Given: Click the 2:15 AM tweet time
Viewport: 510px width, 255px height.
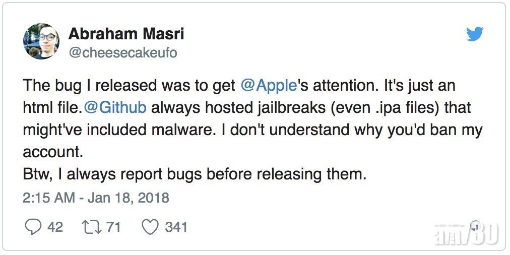Looking at the screenshot, I should (x=49, y=197).
